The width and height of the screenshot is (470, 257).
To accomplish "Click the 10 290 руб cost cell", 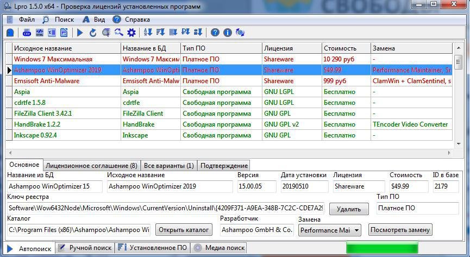I will pos(346,59).
